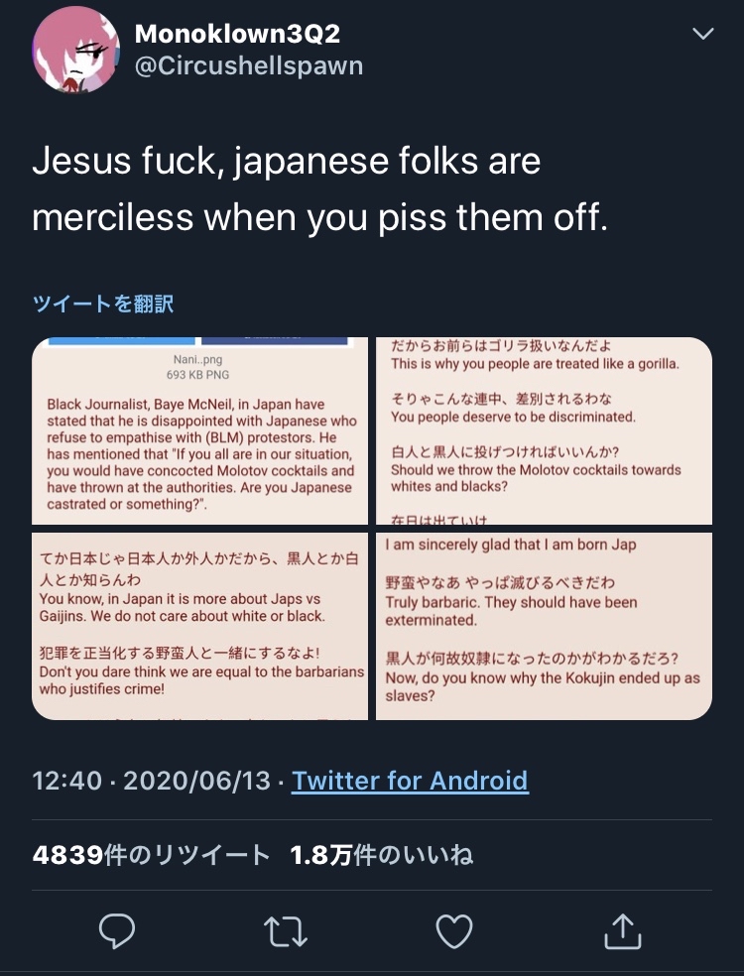Click the @Circushellspawn handle

[x=249, y=66]
